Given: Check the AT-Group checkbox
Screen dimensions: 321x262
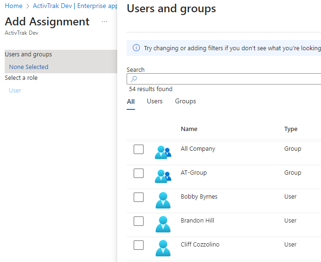Looking at the screenshot, I should (138, 173).
